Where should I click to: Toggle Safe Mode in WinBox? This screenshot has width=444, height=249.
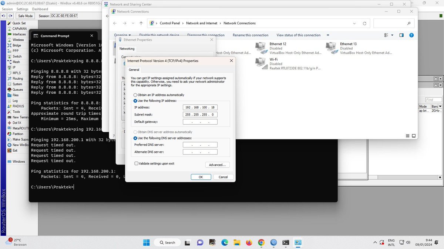click(x=26, y=16)
